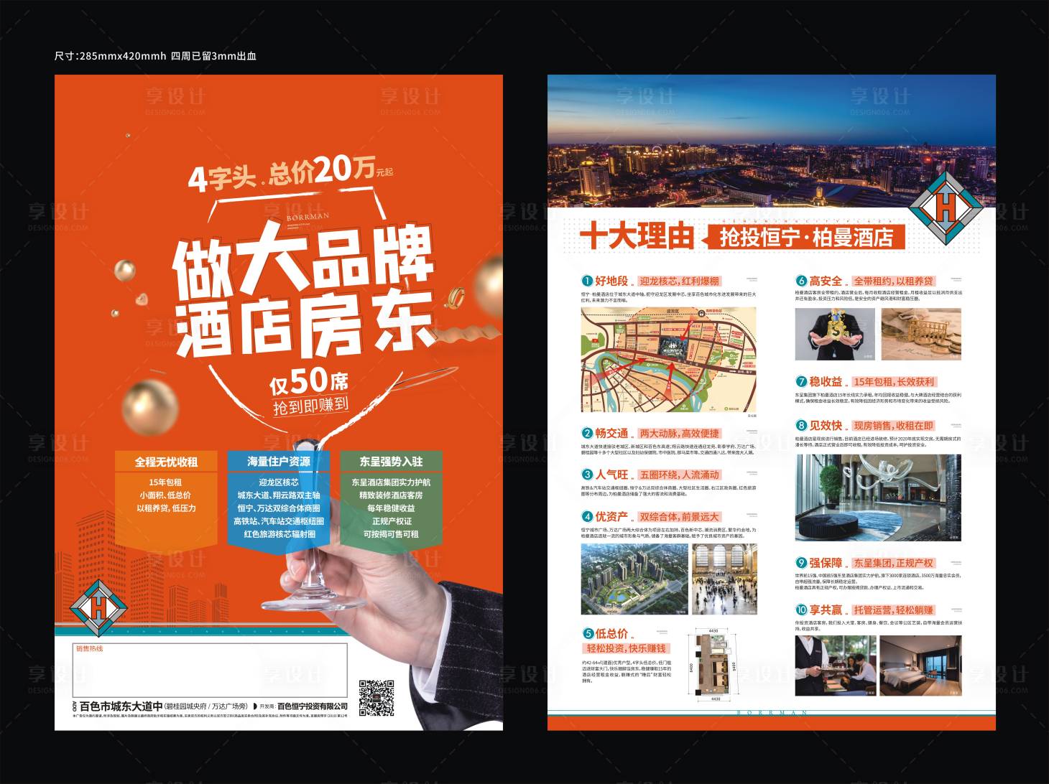
Task: Click number 2 badge beside 畅交通
Action: 586,433
